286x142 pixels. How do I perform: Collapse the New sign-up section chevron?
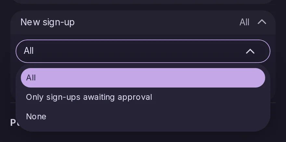point(262,22)
